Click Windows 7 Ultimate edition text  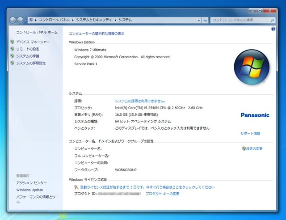coord(90,50)
